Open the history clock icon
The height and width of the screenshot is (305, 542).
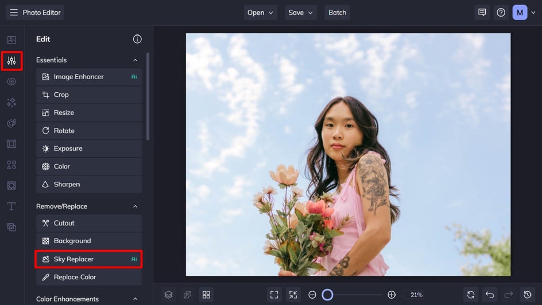(x=528, y=295)
